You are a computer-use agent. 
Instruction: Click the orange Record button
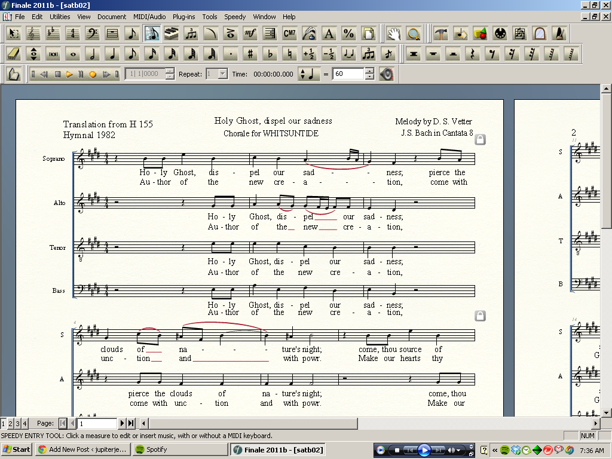(x=93, y=74)
